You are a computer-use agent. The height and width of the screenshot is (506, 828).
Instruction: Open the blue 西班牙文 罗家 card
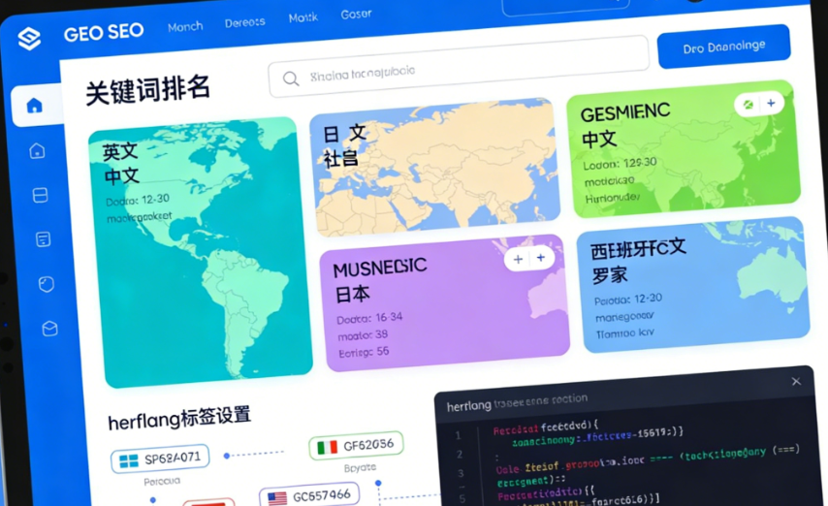coord(693,285)
